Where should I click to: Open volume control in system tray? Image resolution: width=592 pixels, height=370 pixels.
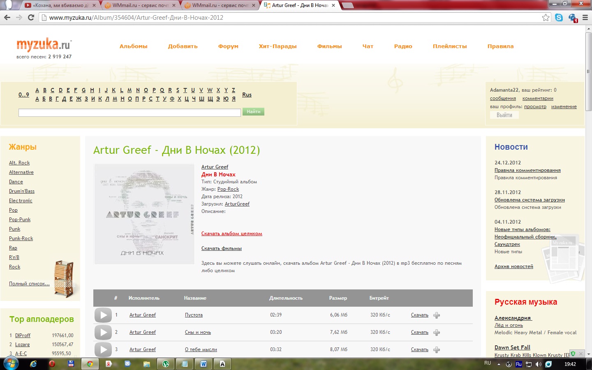coord(539,364)
